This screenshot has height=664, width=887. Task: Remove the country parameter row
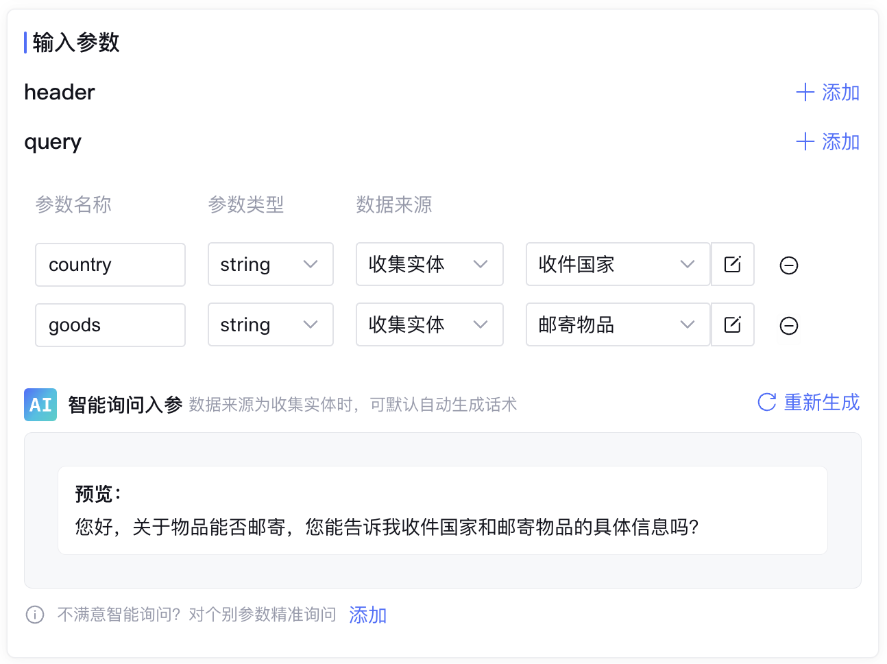(x=789, y=265)
